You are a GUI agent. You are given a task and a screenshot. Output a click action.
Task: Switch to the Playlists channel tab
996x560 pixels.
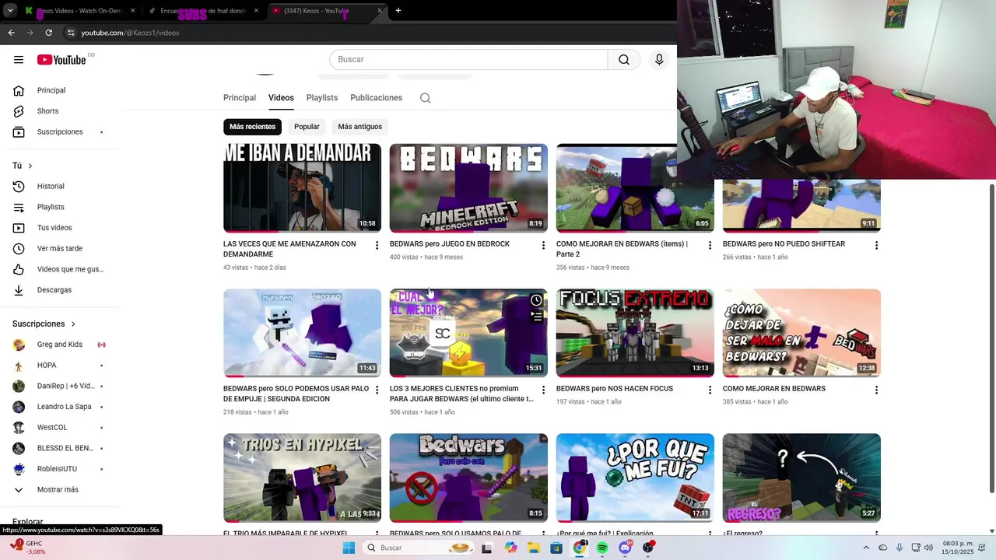322,98
